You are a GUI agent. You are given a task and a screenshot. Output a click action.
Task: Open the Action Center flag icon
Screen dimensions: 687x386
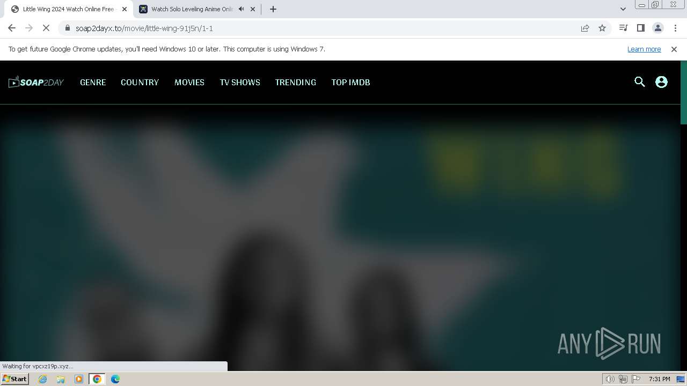click(x=636, y=379)
